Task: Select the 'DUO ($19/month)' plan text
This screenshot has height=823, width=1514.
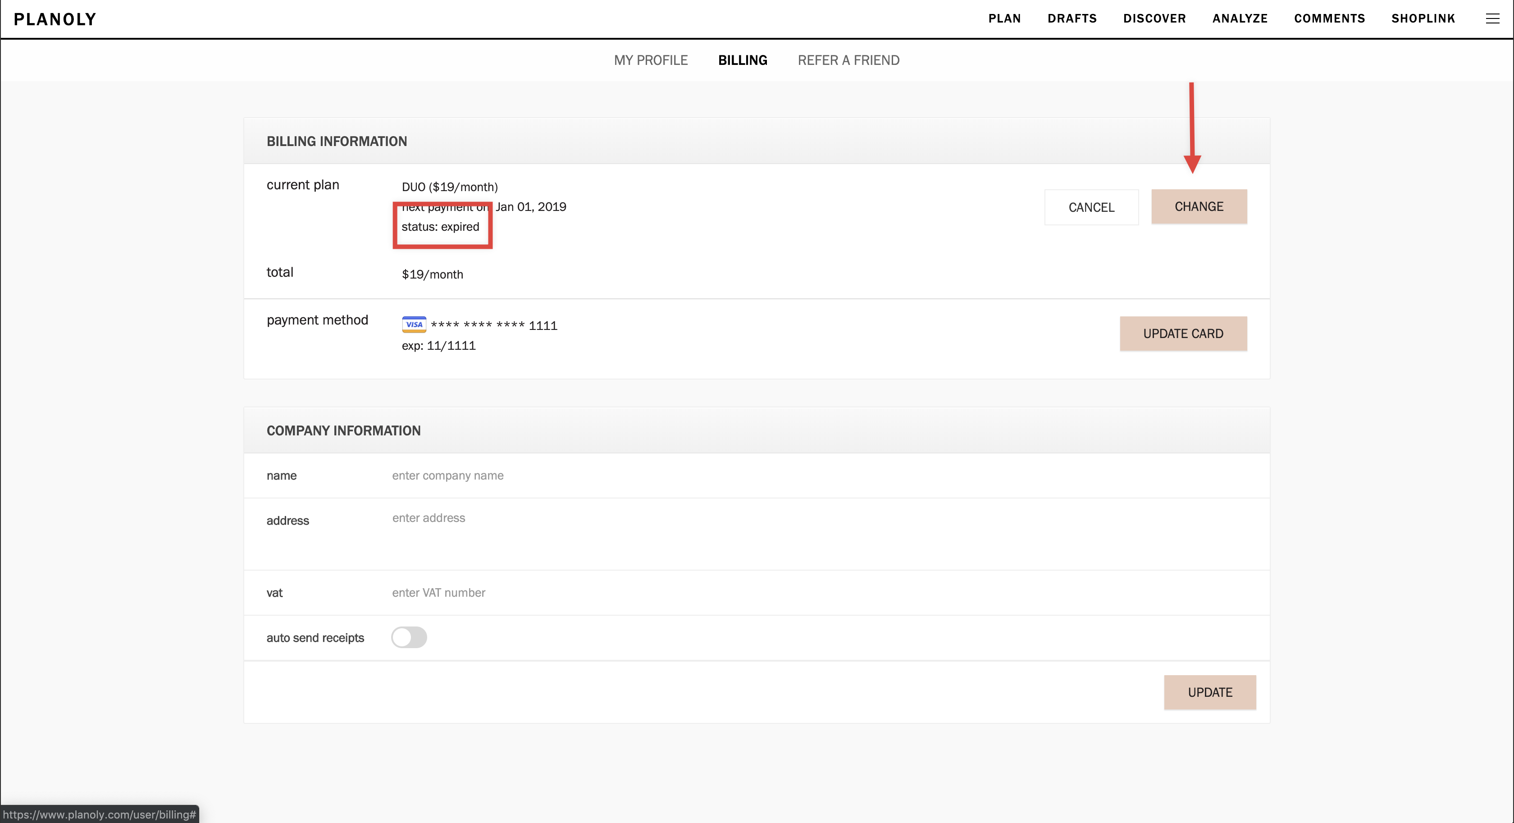Action: (450, 187)
